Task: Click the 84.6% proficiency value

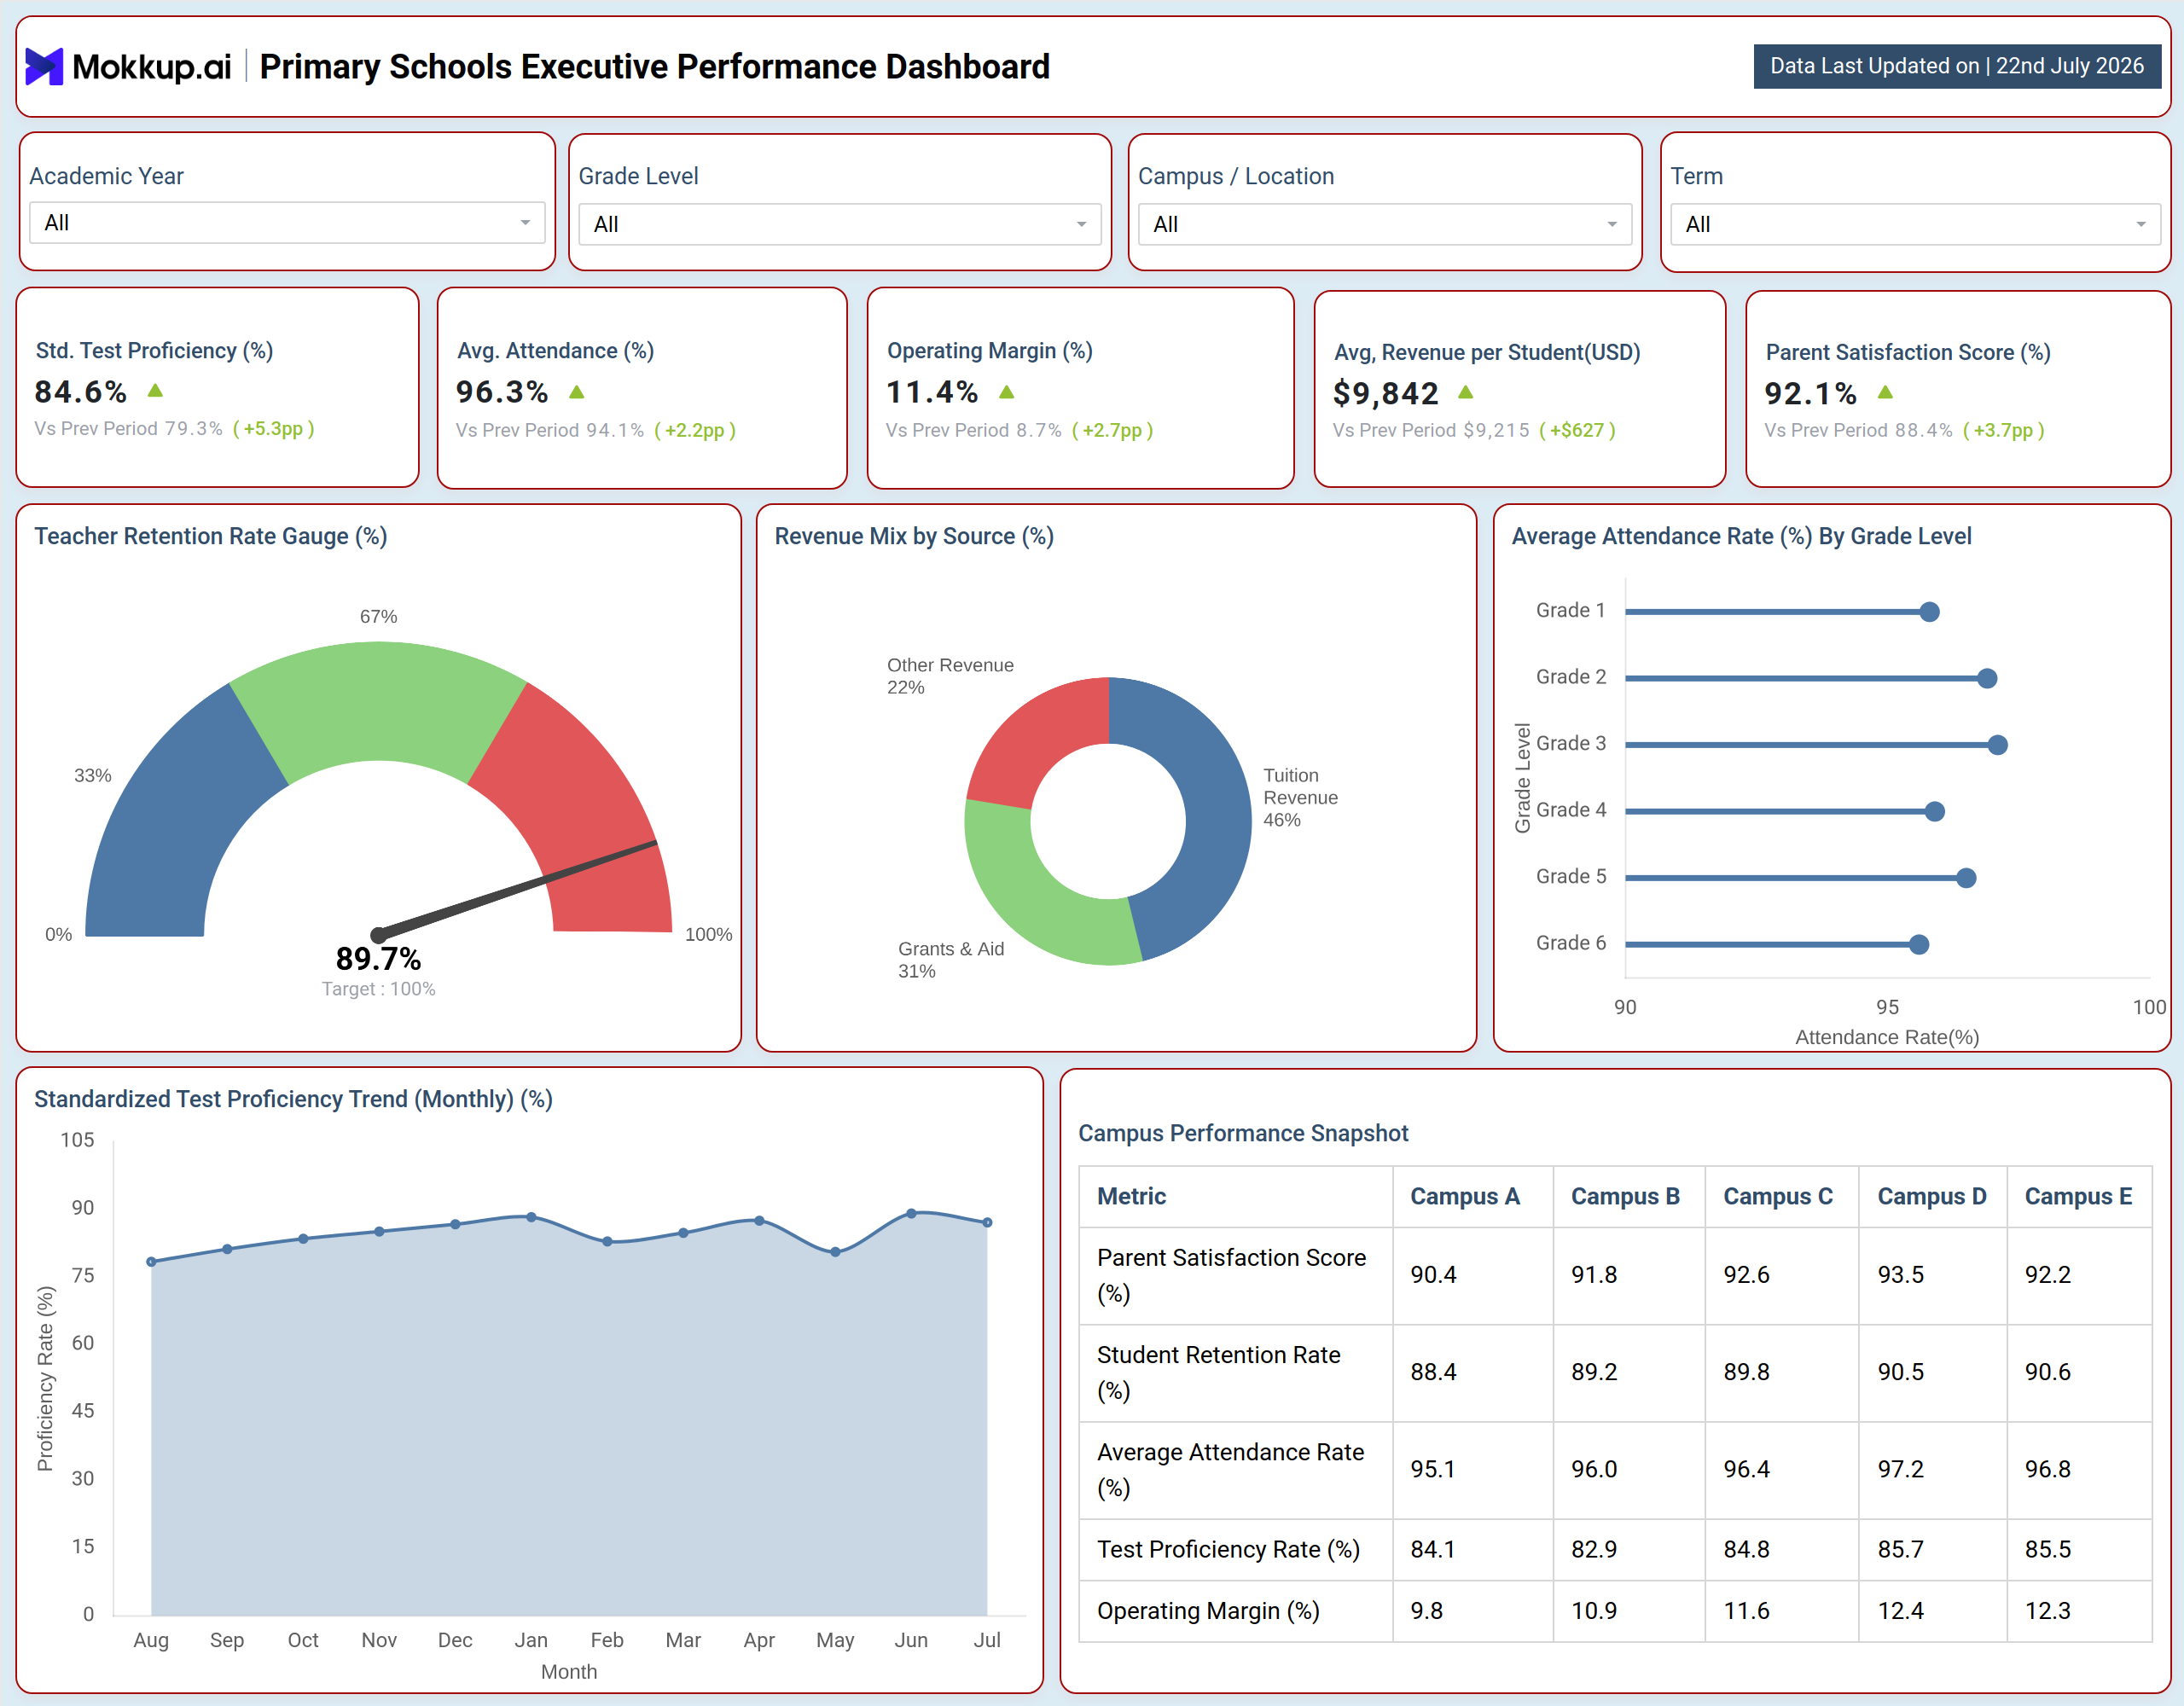Action: click(81, 391)
